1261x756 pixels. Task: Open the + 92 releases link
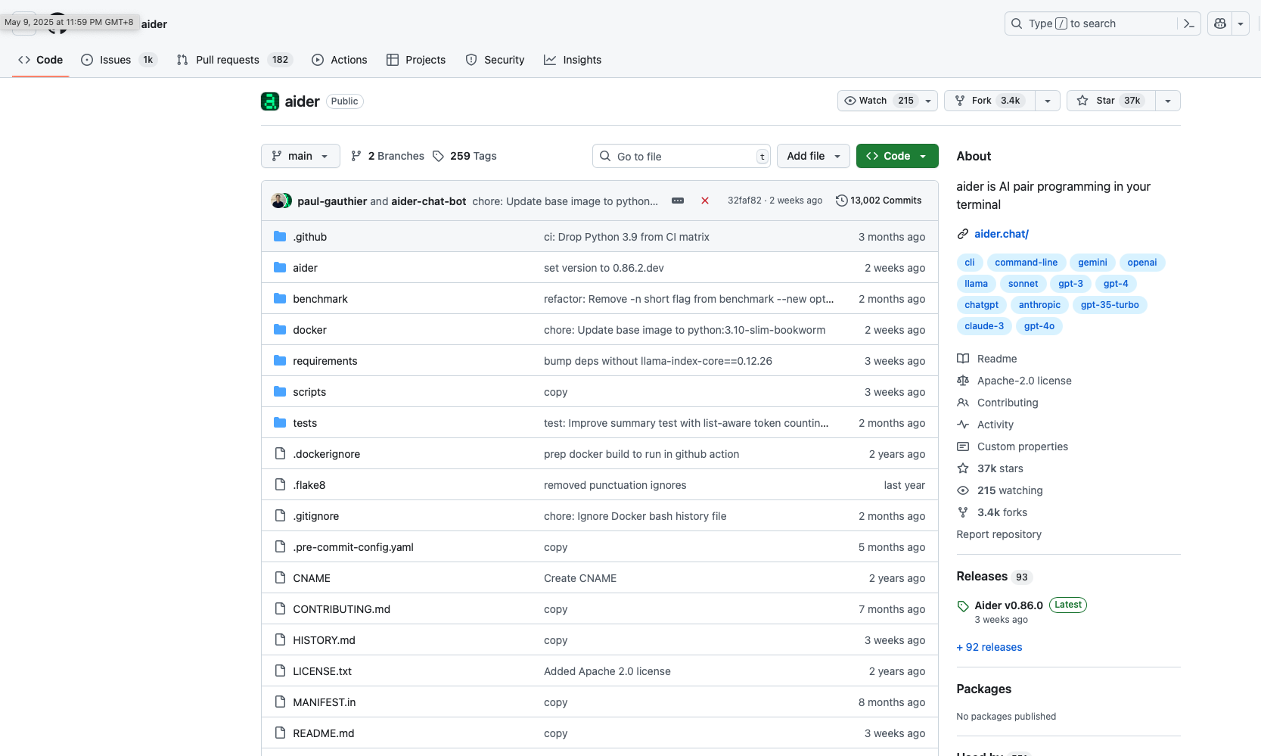tap(989, 647)
